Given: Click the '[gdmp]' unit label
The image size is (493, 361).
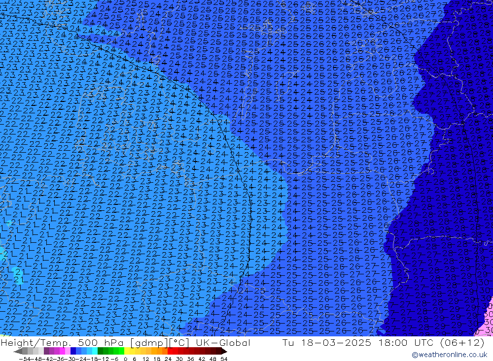Looking at the screenshot, I should click(x=150, y=343).
